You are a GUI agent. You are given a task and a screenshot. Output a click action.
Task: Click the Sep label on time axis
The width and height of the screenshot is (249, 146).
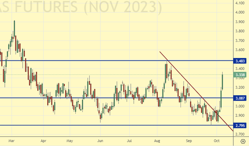click(x=189, y=140)
